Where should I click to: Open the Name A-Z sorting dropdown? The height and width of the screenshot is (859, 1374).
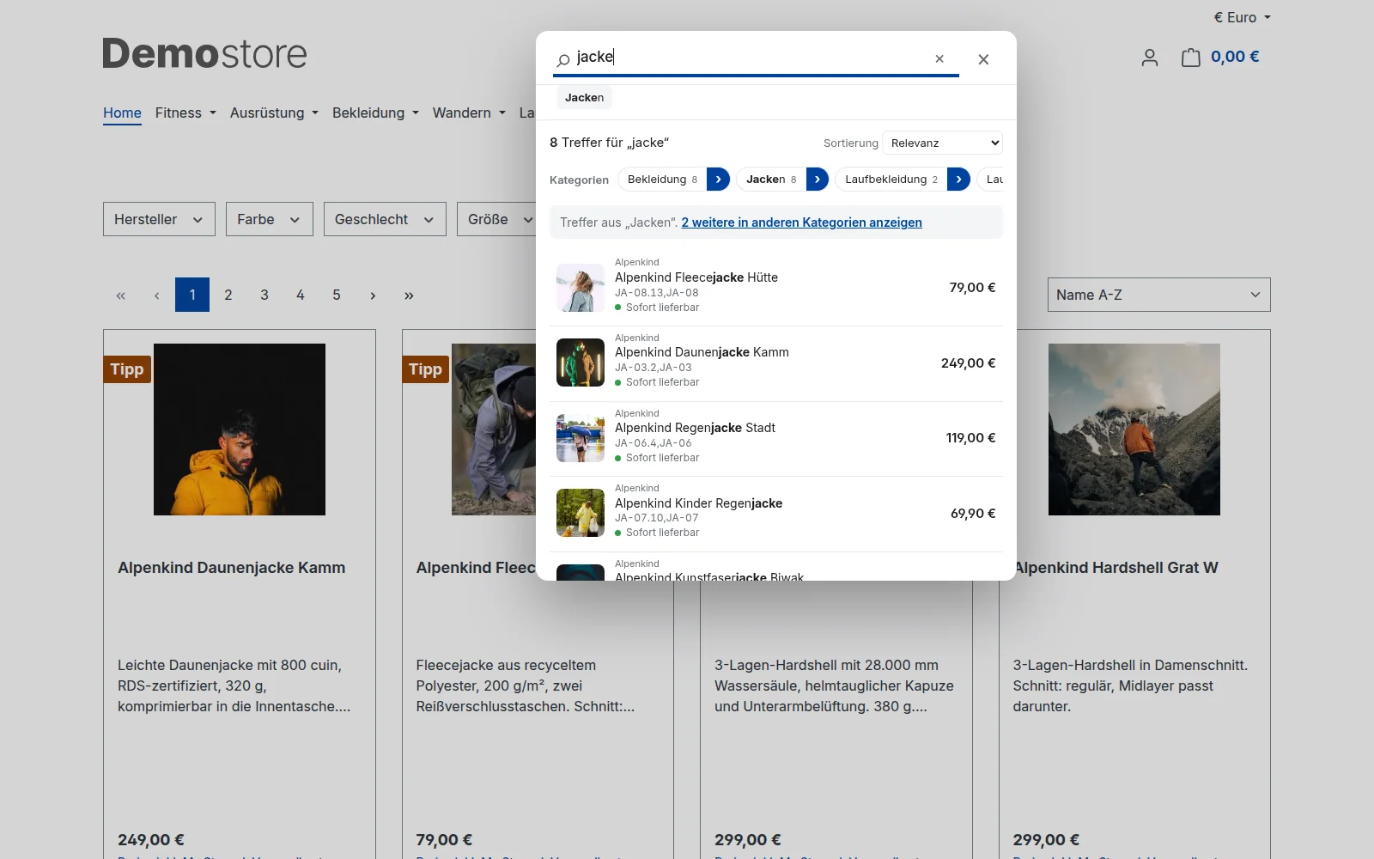click(x=1158, y=295)
